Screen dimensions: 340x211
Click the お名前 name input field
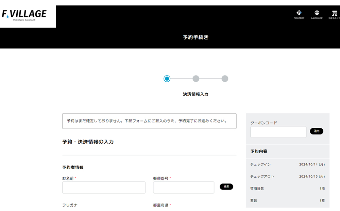(104, 188)
